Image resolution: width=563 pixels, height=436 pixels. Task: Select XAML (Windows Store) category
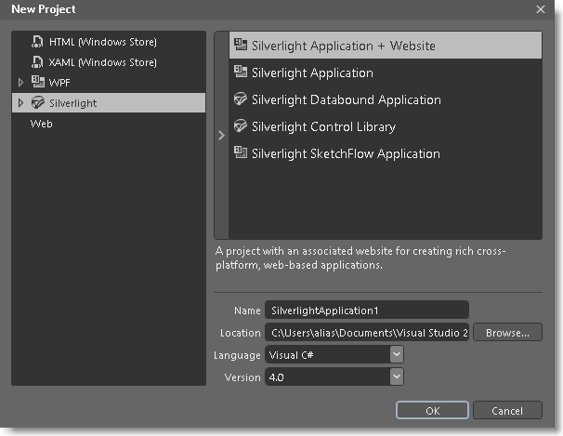[x=103, y=62]
